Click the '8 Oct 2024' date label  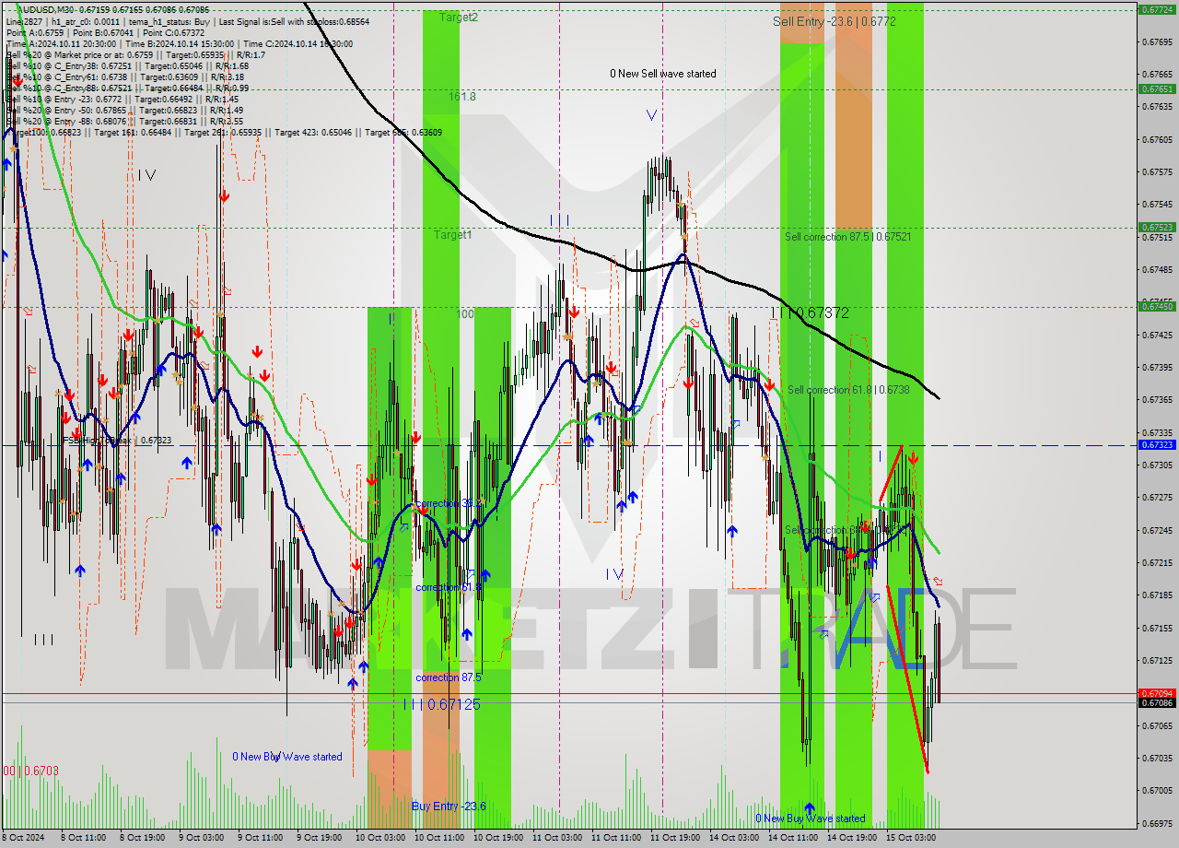[x=25, y=838]
